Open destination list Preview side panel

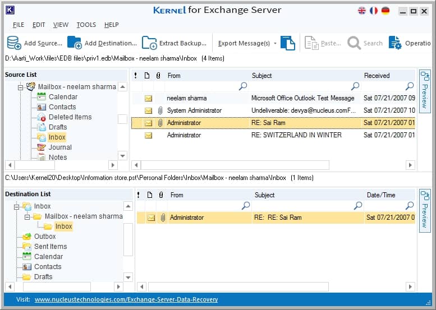425,211
